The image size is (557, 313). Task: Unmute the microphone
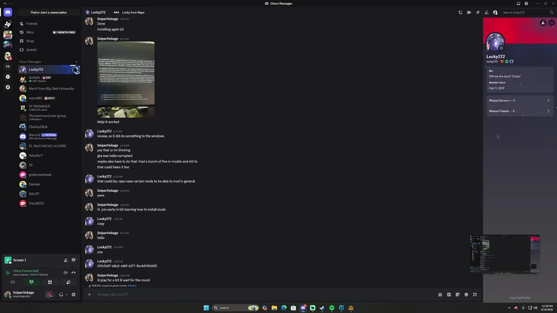click(x=49, y=295)
